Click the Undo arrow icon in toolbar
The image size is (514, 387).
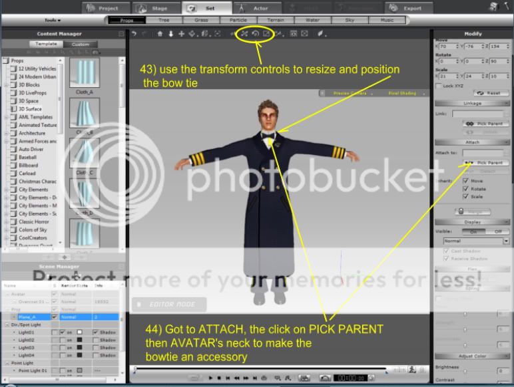(x=134, y=34)
